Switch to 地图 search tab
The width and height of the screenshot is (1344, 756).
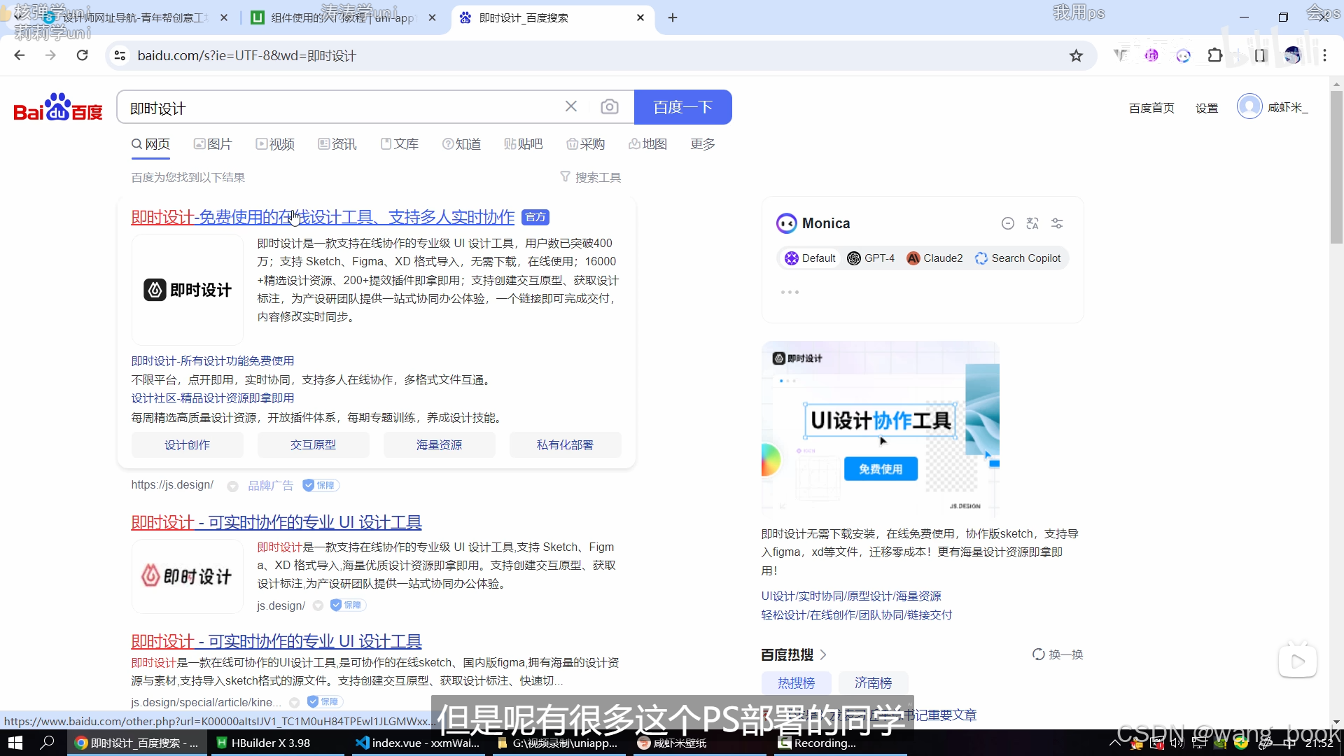648,143
